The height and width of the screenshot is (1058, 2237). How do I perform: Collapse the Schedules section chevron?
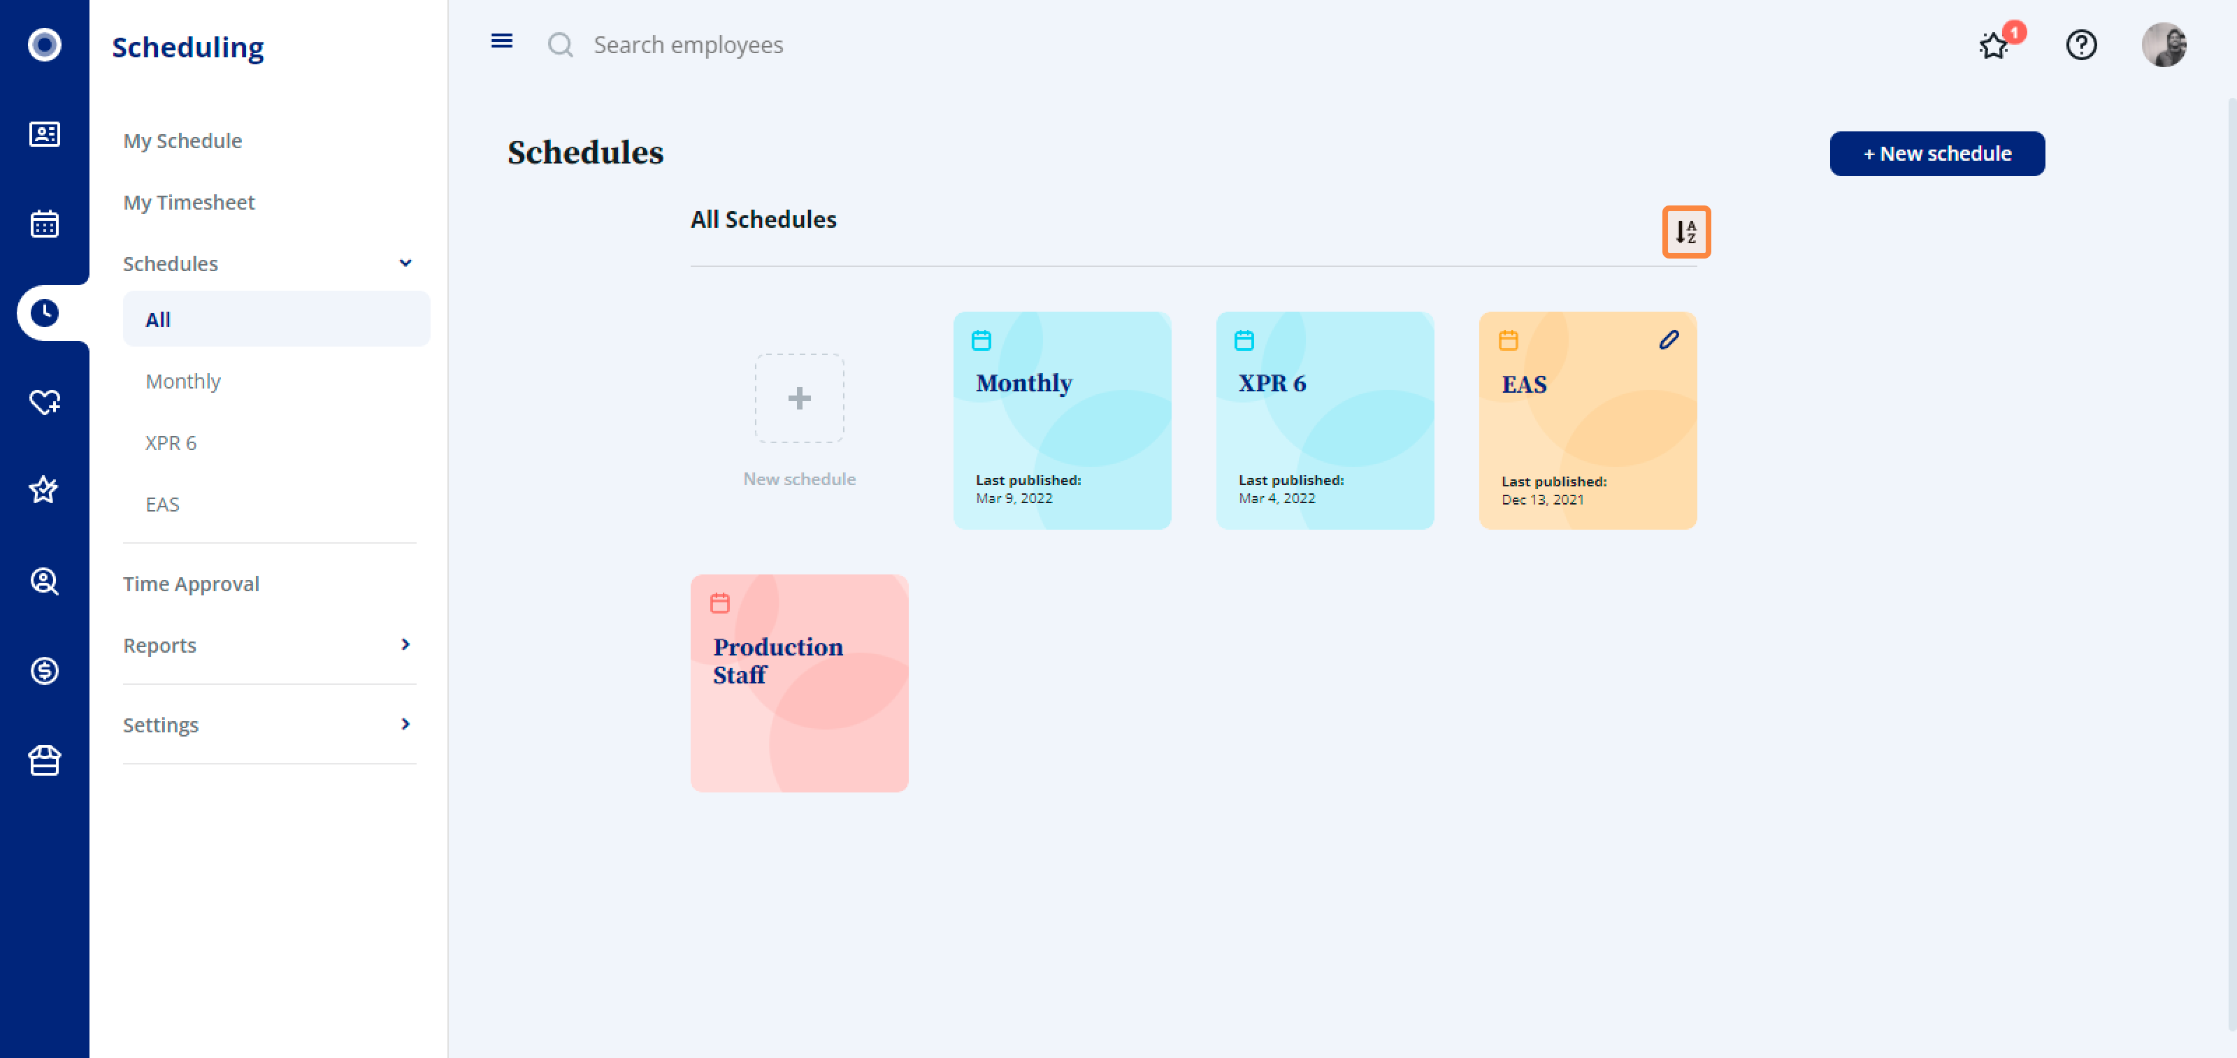click(405, 263)
